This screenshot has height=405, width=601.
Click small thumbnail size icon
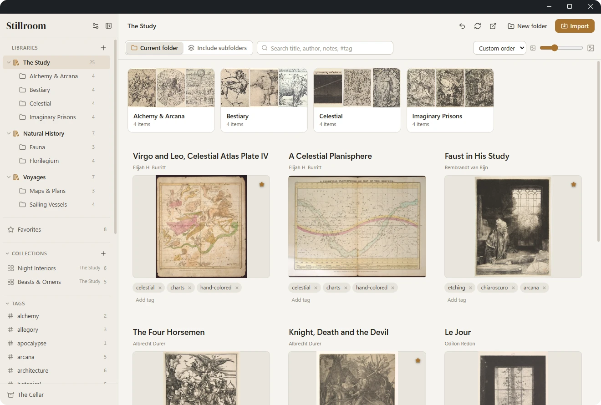click(x=533, y=48)
